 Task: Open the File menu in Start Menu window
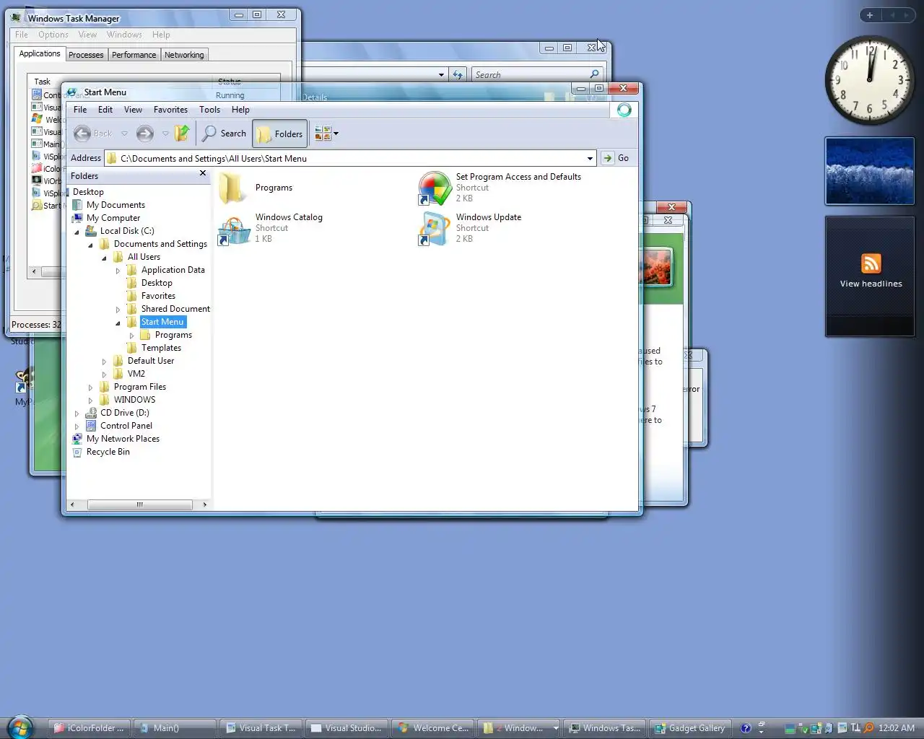point(80,110)
